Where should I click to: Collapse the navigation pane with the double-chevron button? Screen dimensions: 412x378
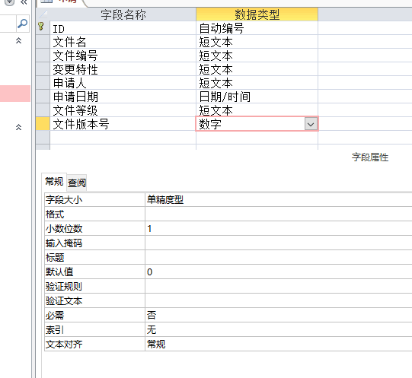point(24,2)
